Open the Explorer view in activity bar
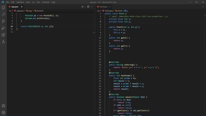This screenshot has width=206, height=116. click(x=4, y=8)
